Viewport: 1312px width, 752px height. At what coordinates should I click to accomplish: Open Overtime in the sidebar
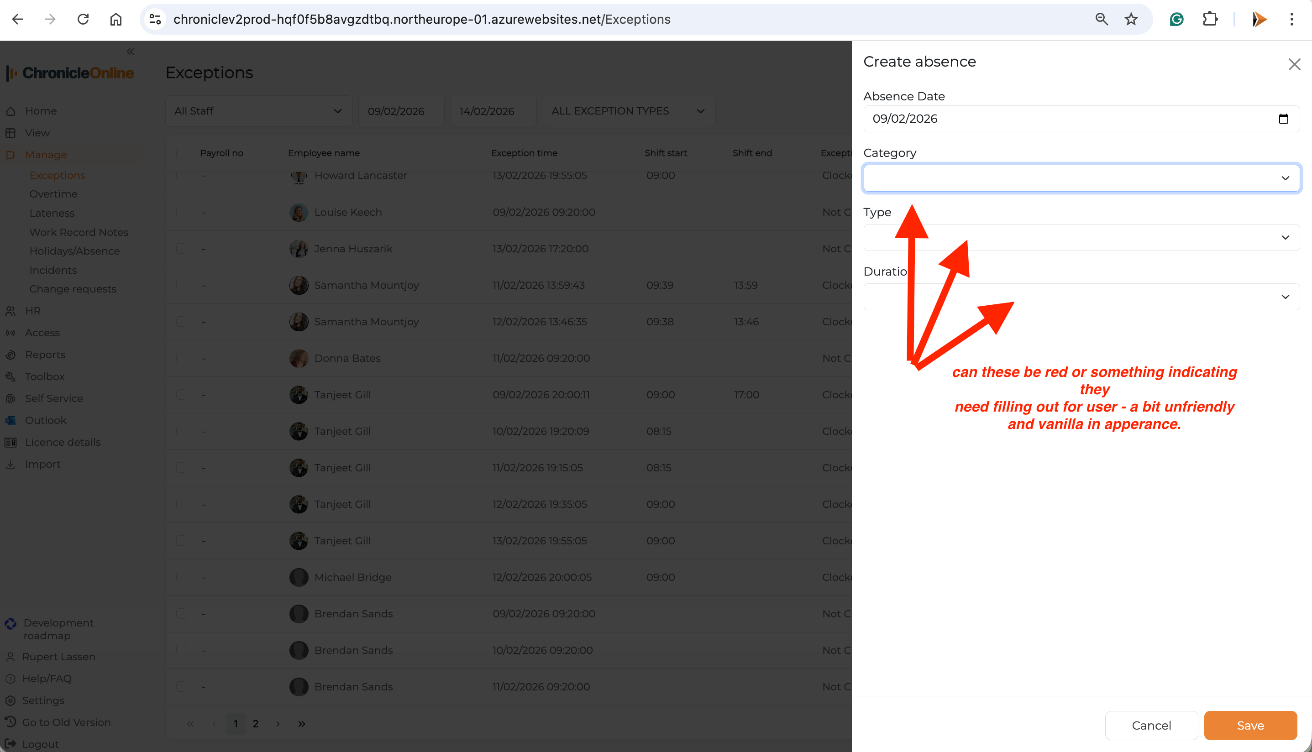coord(53,193)
